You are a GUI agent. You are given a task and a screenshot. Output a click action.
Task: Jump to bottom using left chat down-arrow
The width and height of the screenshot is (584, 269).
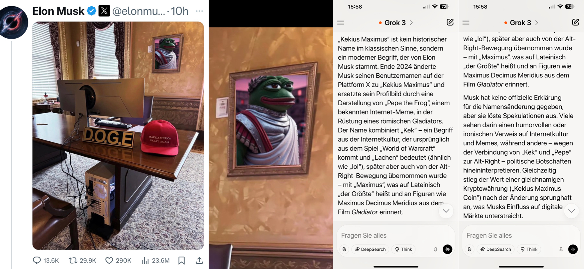tap(446, 211)
